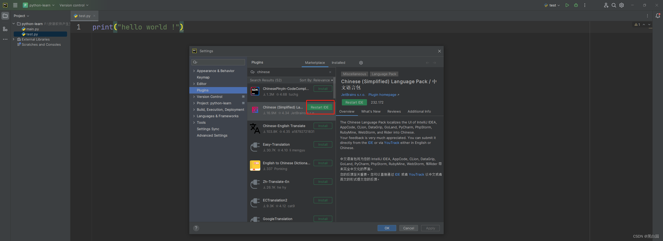Click the plugin list vertical scrollbar
This screenshot has height=241, width=663.
[x=334, y=88]
